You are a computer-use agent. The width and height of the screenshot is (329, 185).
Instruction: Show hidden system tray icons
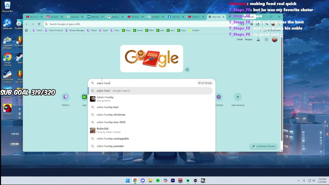click(x=298, y=181)
